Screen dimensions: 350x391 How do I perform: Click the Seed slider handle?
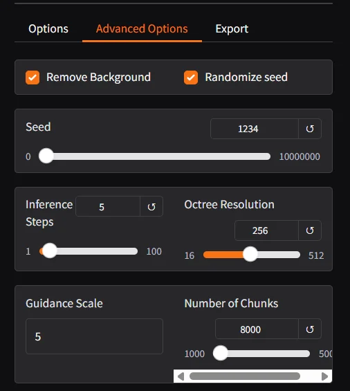coord(46,156)
